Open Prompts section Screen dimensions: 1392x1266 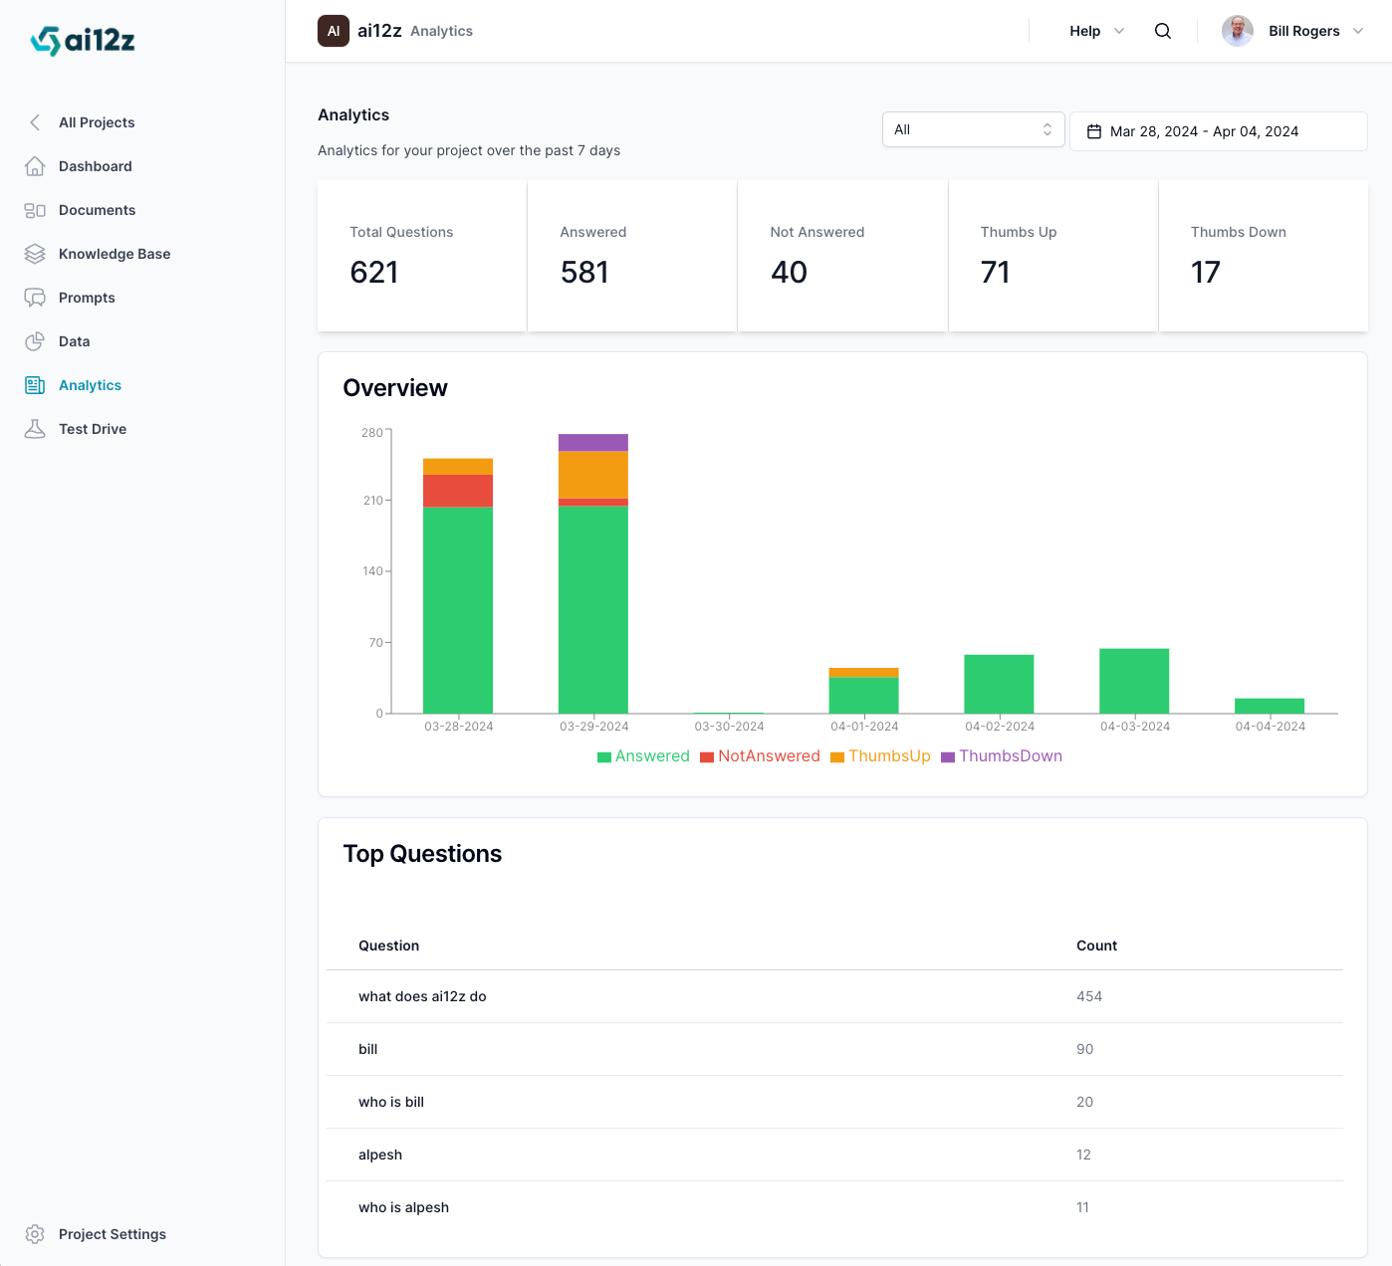point(87,298)
